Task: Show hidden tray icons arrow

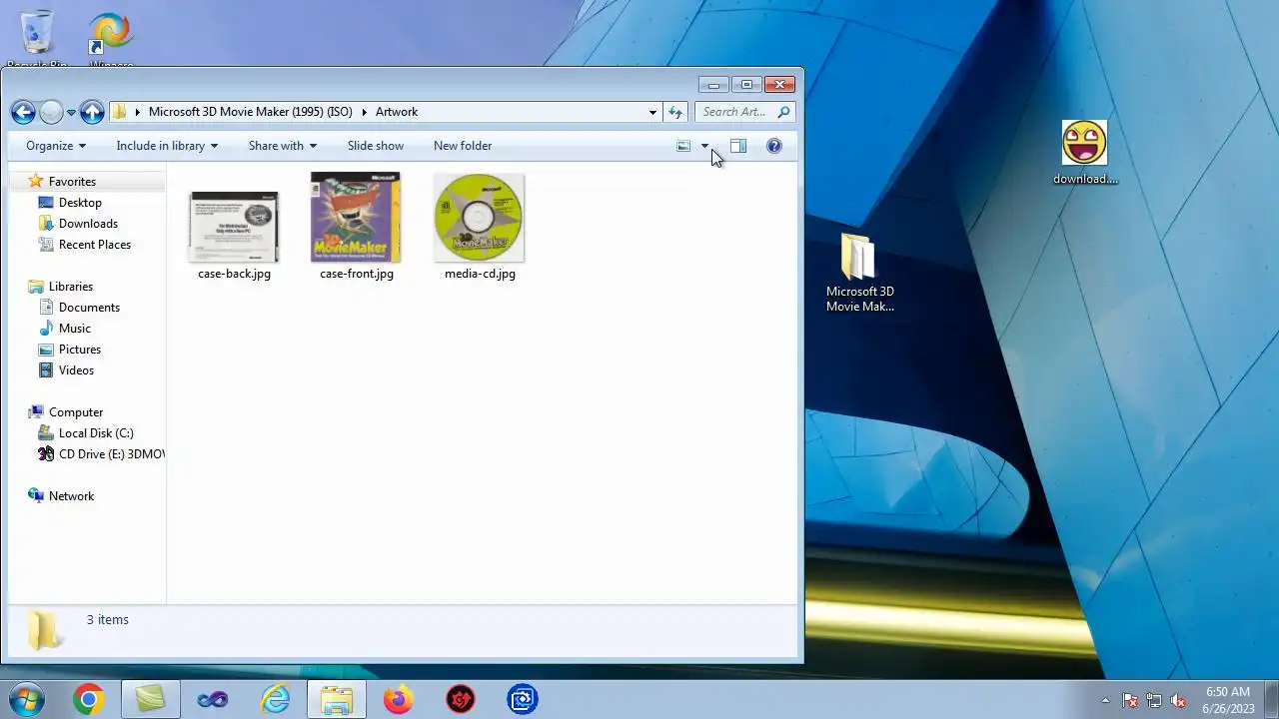Action: 1105,700
